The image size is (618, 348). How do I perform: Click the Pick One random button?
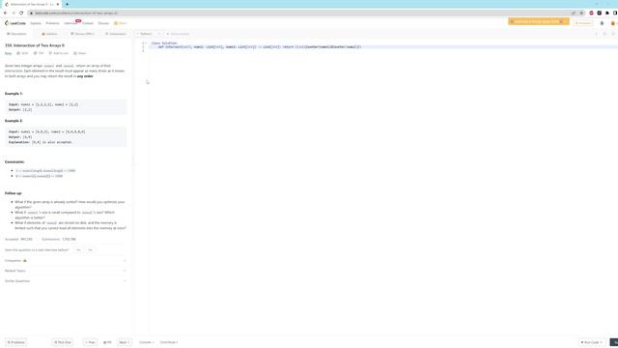[63, 342]
